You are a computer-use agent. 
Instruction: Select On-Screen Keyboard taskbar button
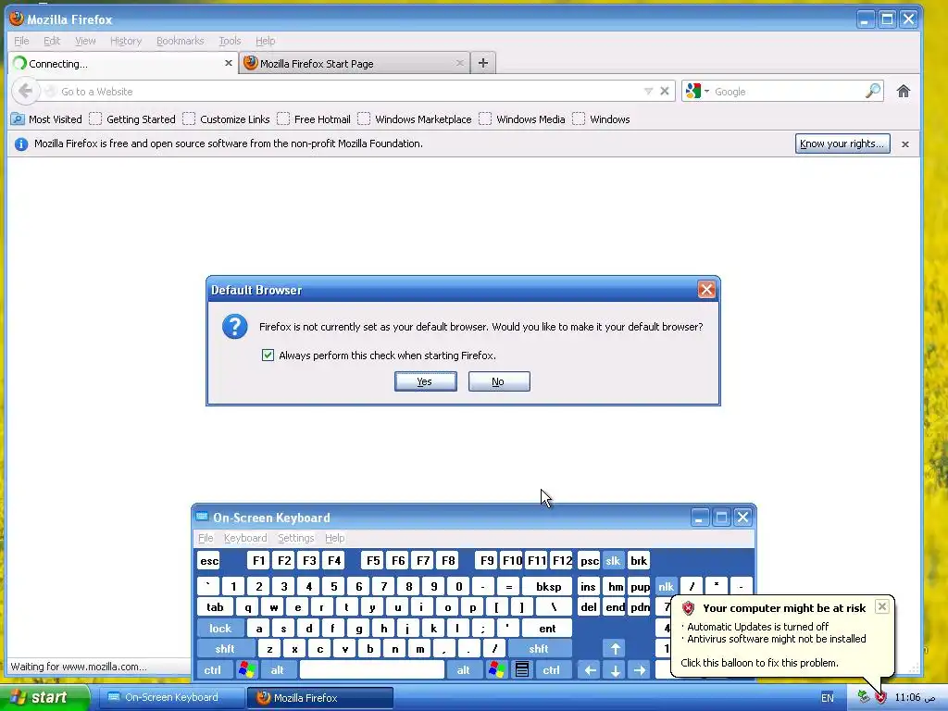170,698
